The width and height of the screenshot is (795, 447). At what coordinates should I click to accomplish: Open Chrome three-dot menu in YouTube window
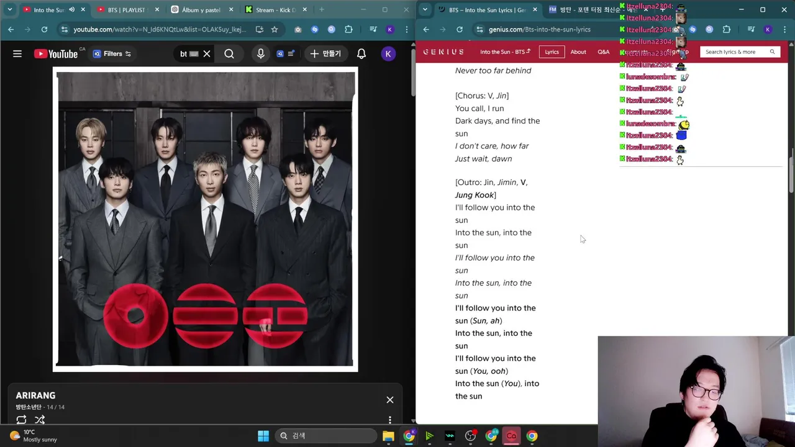point(406,29)
